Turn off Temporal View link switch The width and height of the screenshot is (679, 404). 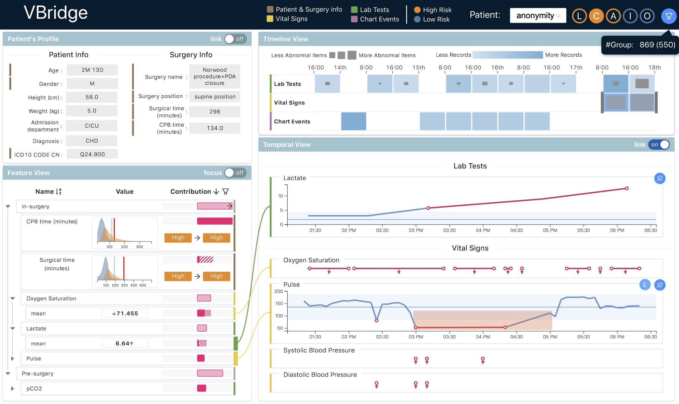coord(659,145)
